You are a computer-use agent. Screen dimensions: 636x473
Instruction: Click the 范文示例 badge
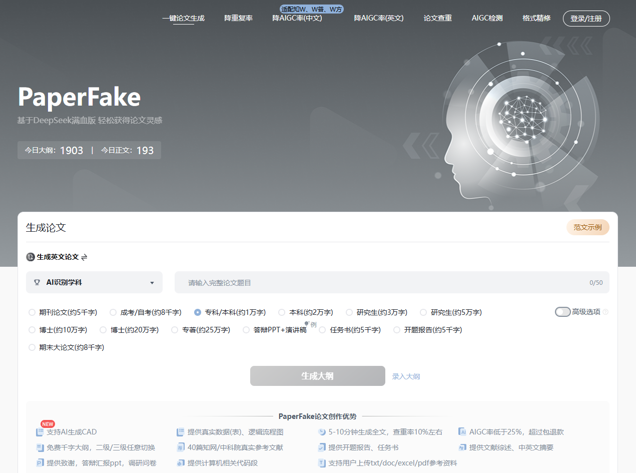(588, 227)
